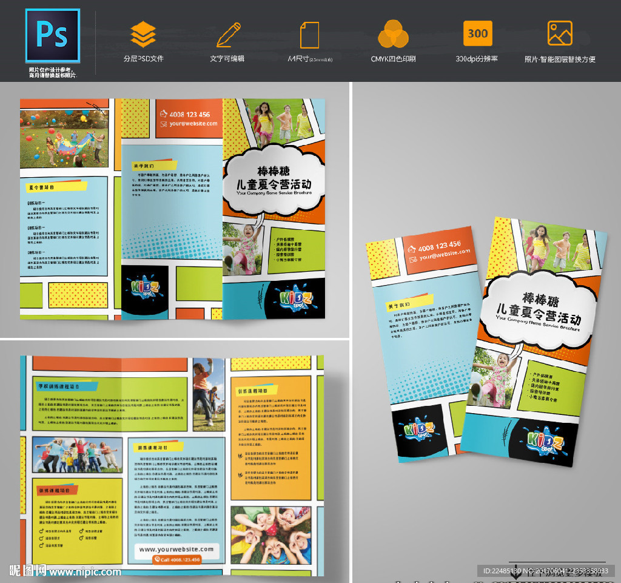The height and width of the screenshot is (583, 621).
Task: Click the 300dpi分辨率 label
Action: 477,59
